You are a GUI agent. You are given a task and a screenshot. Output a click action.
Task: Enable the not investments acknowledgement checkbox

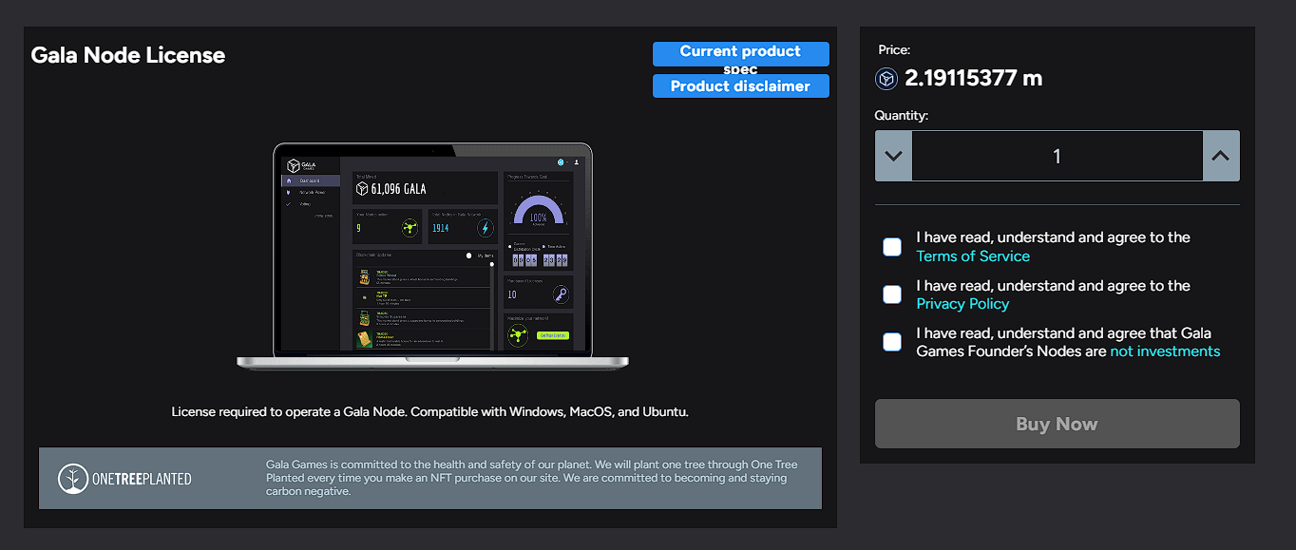(x=892, y=342)
